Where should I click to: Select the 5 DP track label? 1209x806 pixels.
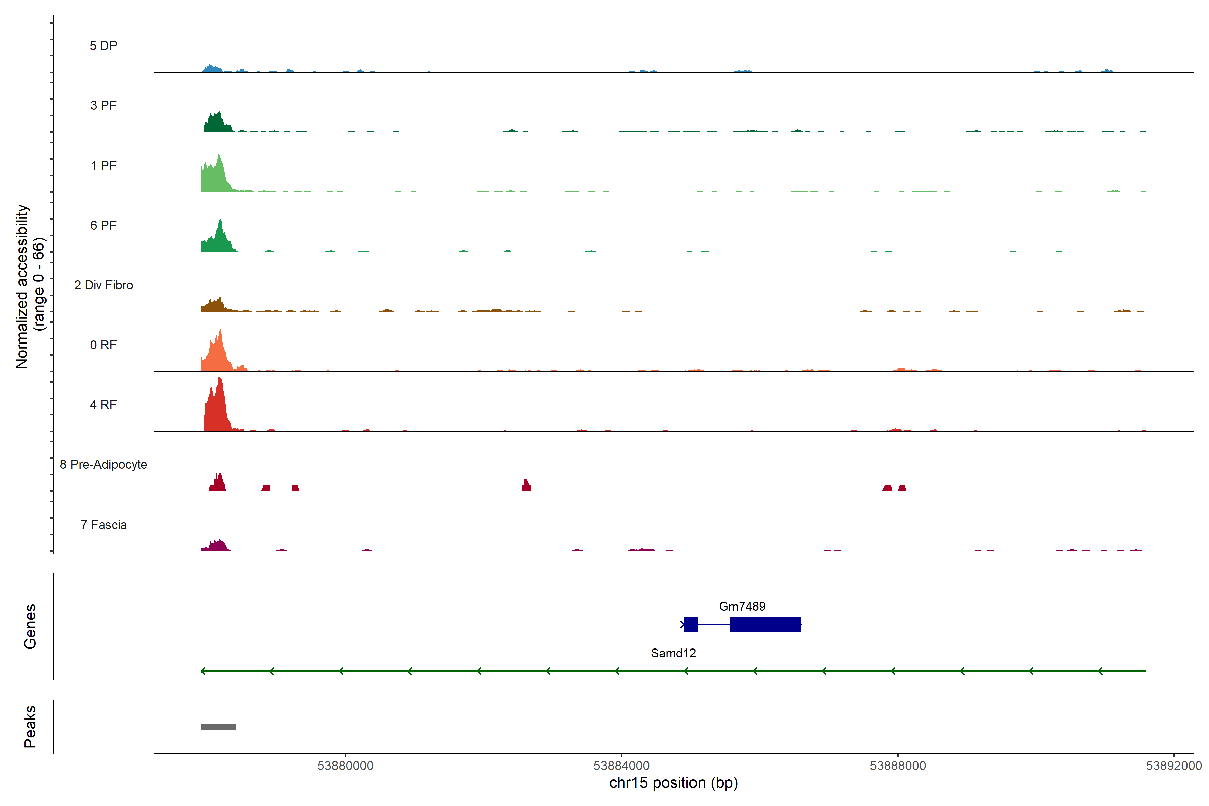[103, 46]
